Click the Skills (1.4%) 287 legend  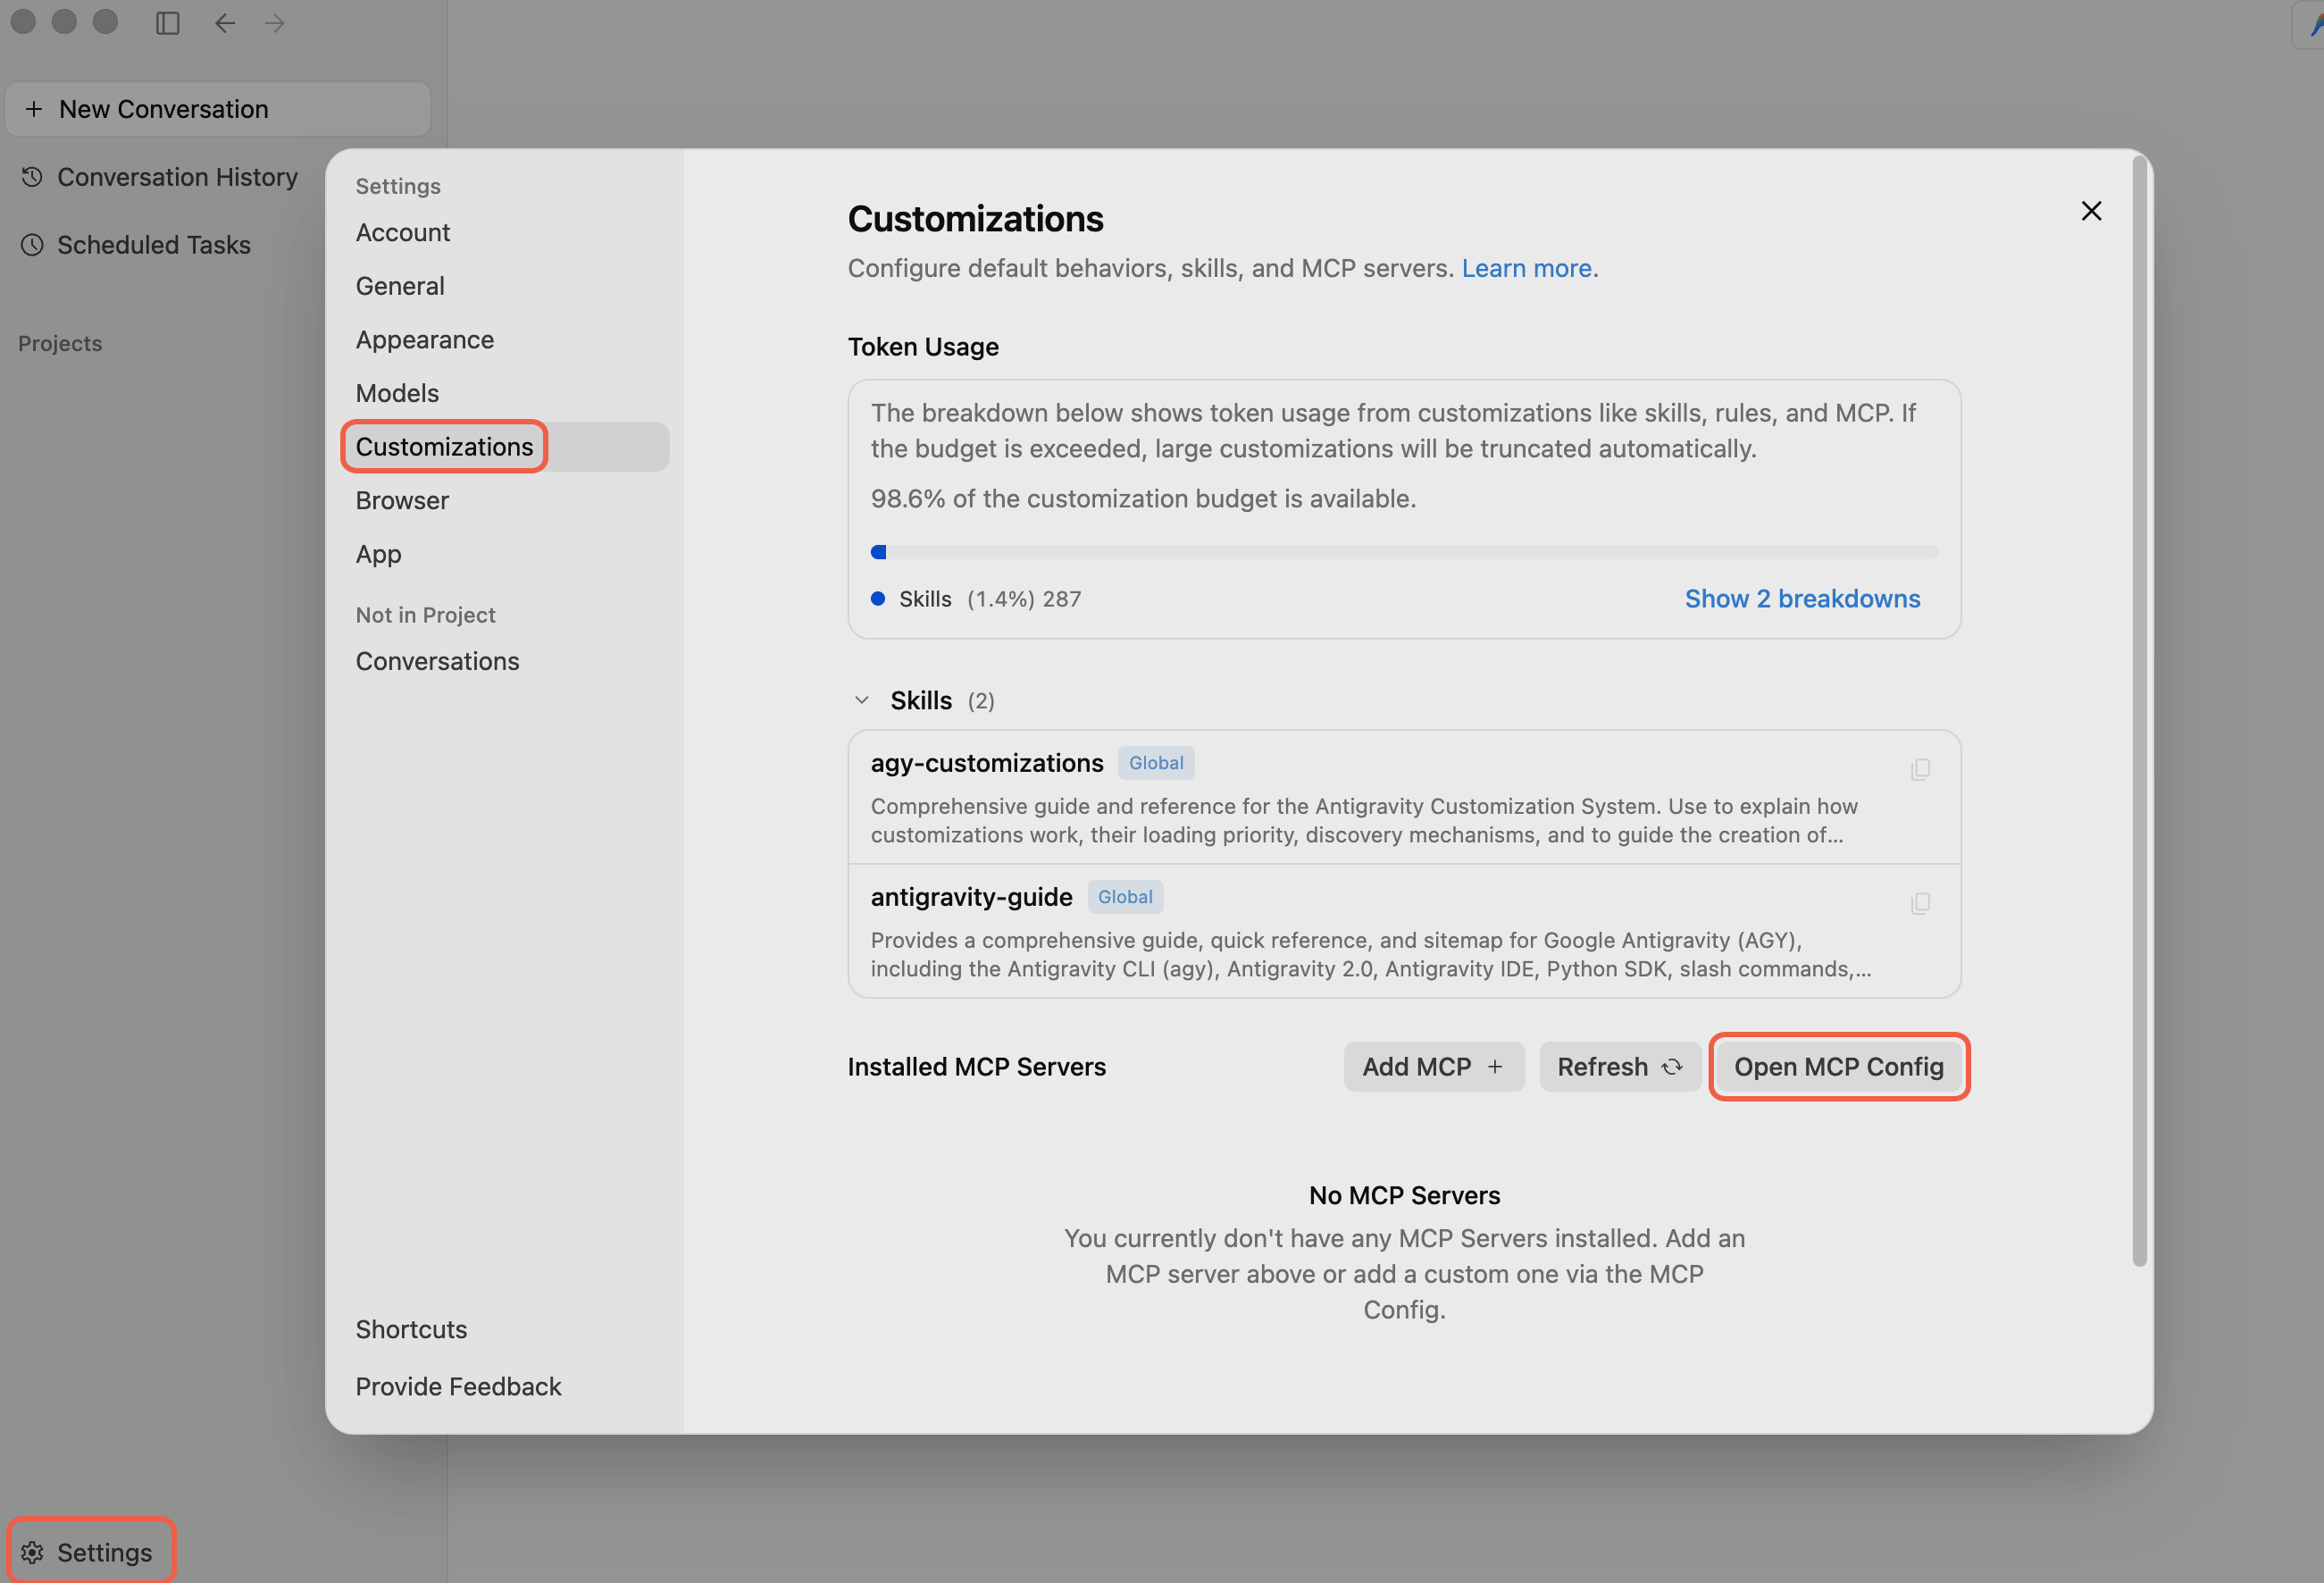pyautogui.click(x=976, y=598)
